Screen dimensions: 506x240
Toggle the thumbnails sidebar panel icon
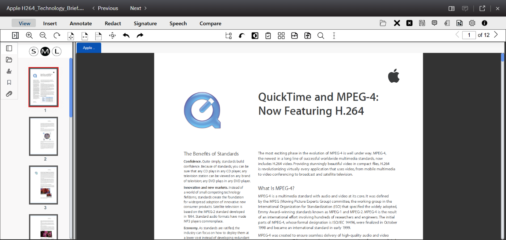[9, 48]
